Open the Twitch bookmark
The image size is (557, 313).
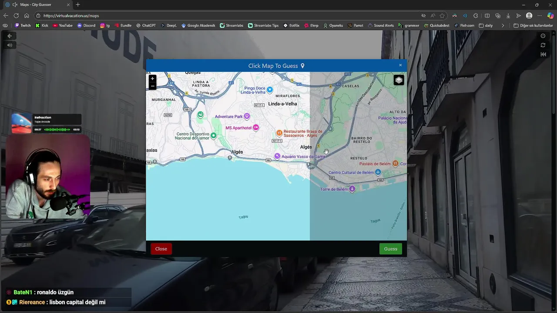coord(23,25)
